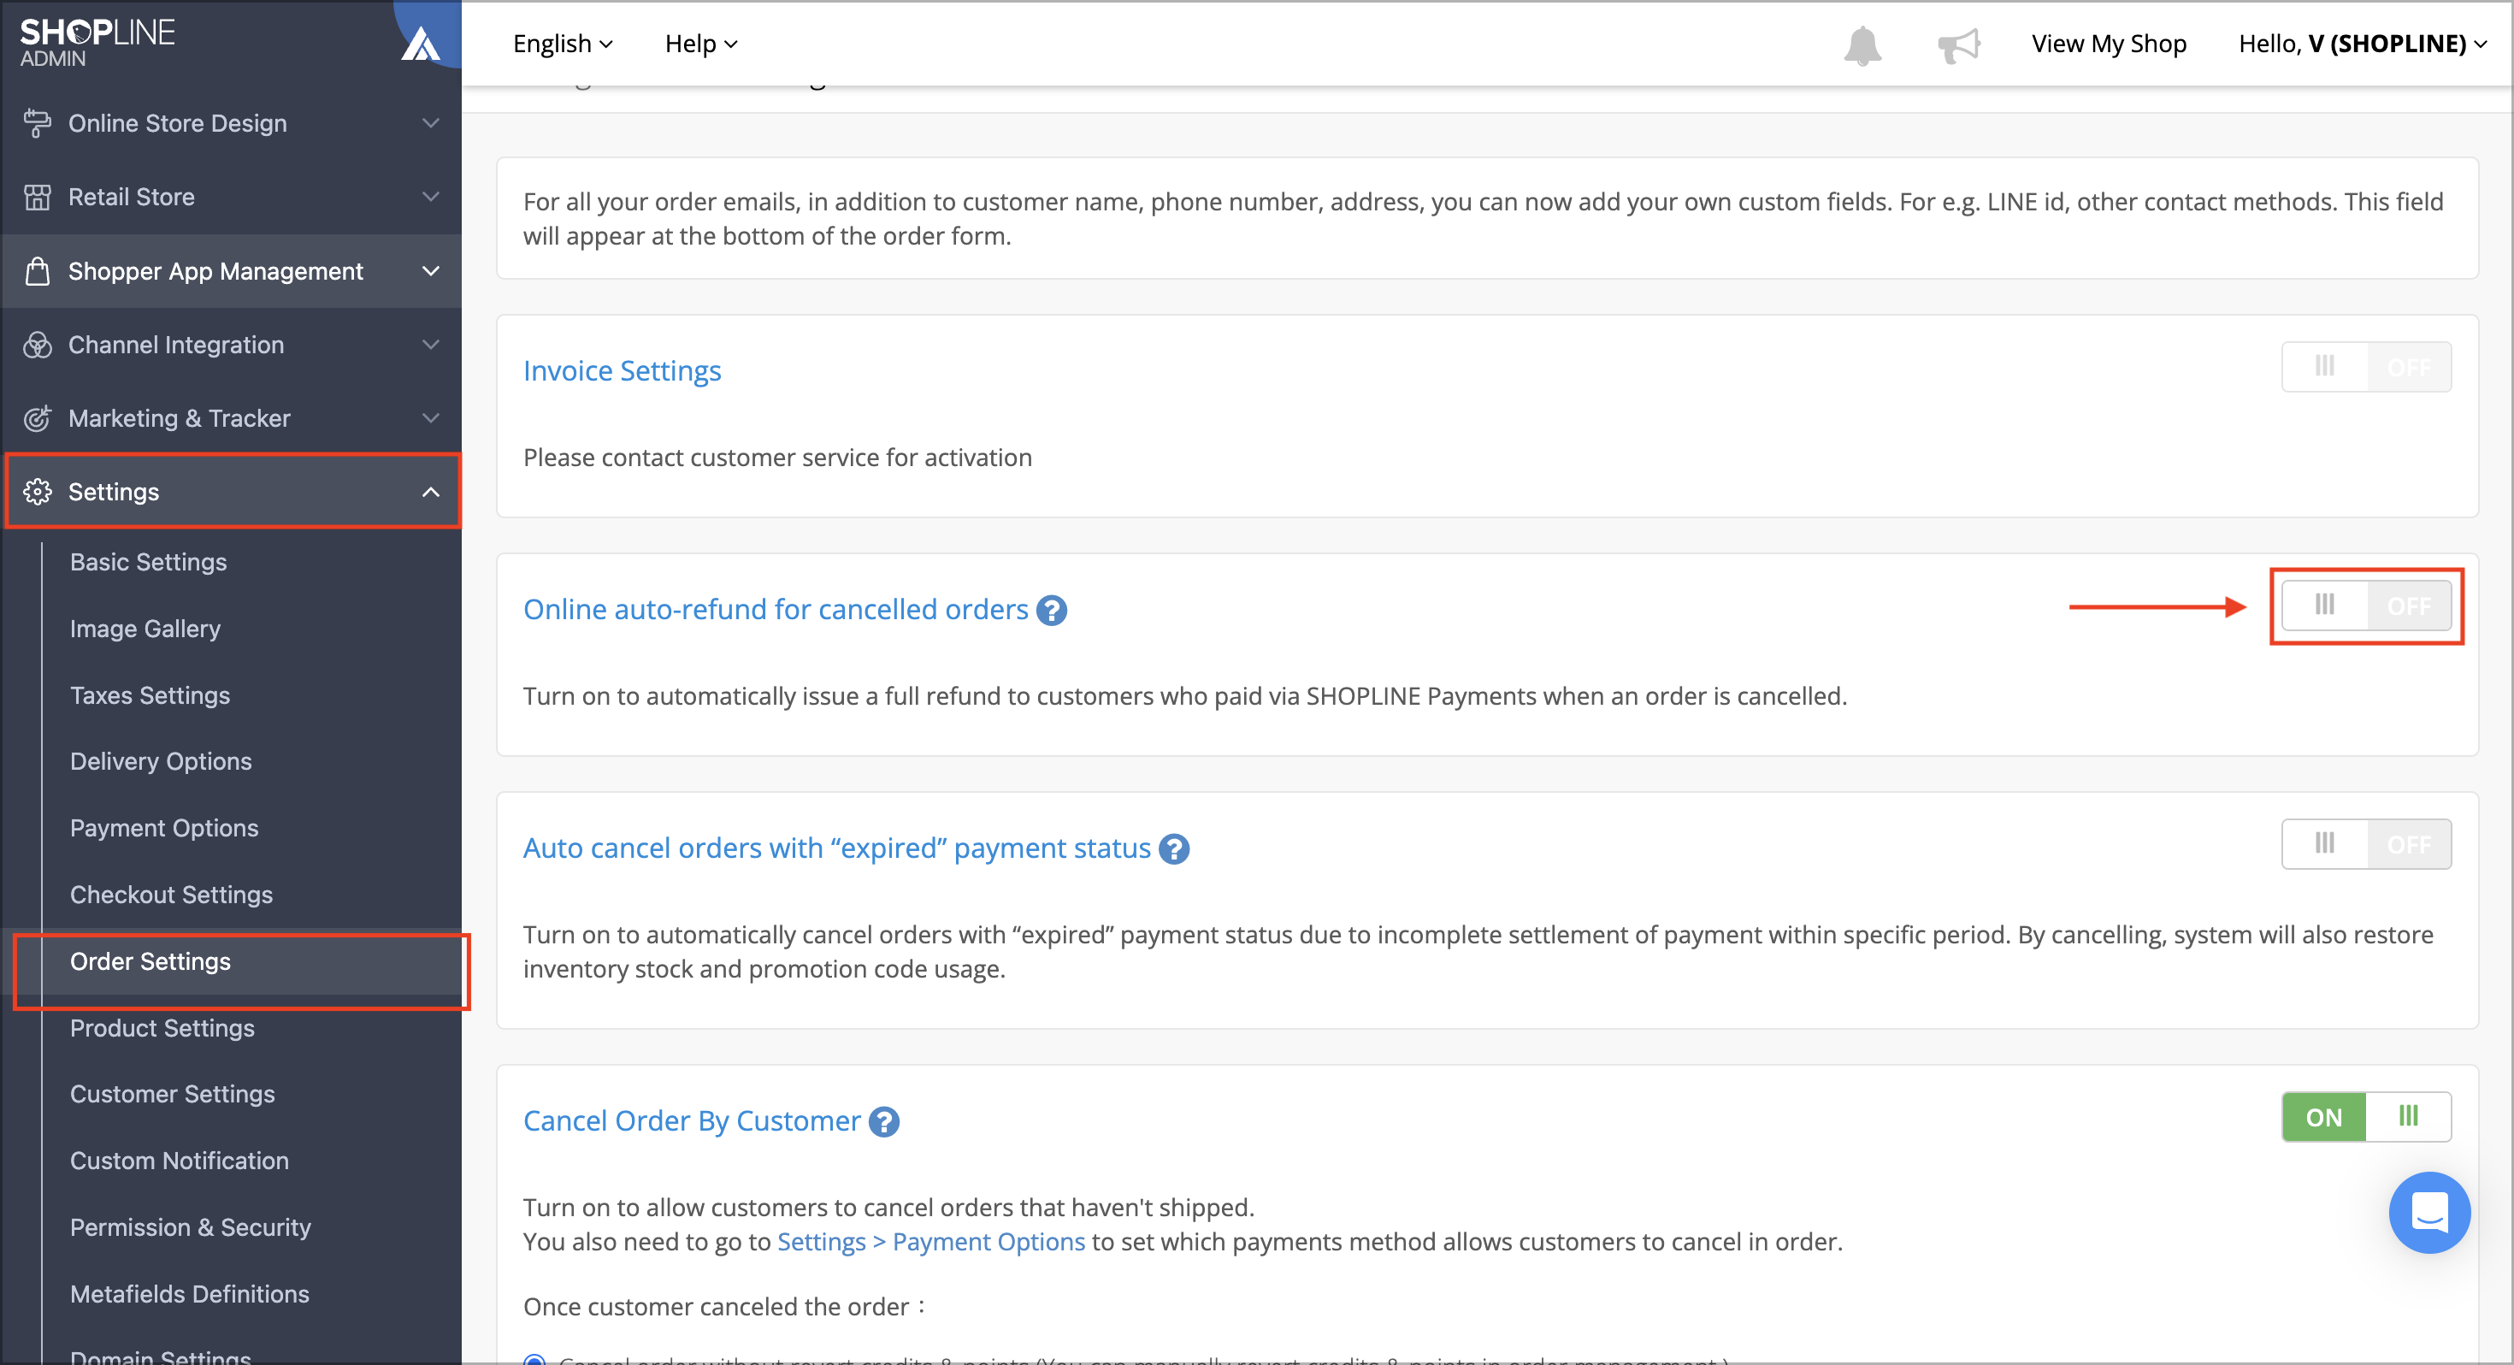Expand Online Store Design menu
Image resolution: width=2514 pixels, height=1365 pixels.
231,123
